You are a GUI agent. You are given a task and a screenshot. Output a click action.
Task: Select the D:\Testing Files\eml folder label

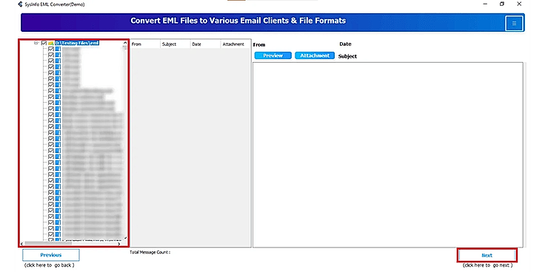click(x=77, y=44)
